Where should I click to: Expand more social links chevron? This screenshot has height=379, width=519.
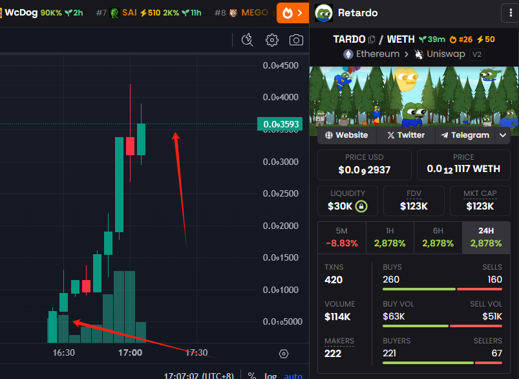pyautogui.click(x=502, y=135)
